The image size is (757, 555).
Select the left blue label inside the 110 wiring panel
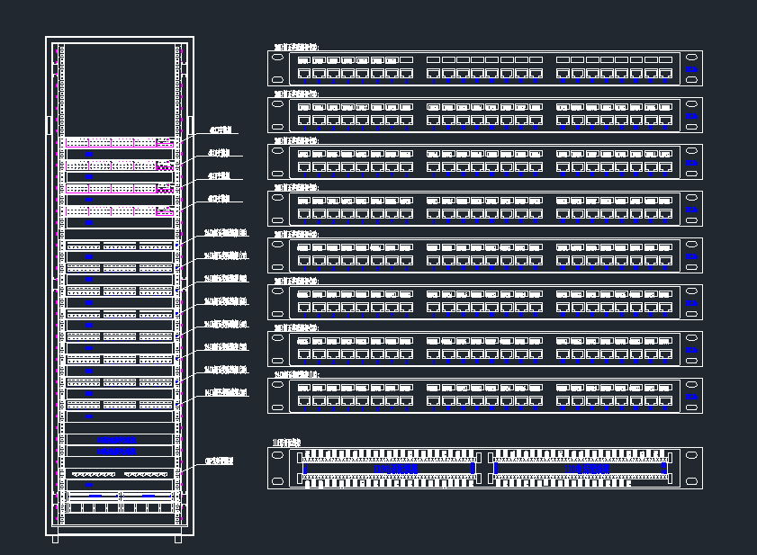coord(395,469)
